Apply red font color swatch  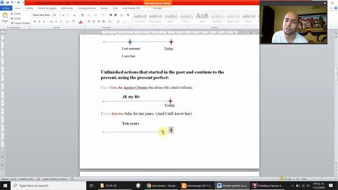(x=81, y=22)
